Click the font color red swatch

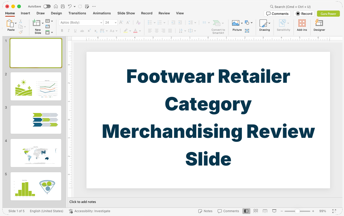[x=135, y=31]
